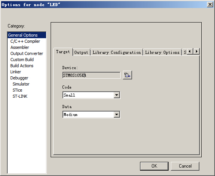This screenshot has height=176, width=215.
Task: Click the tab scroll right arrow
Action: click(196, 52)
